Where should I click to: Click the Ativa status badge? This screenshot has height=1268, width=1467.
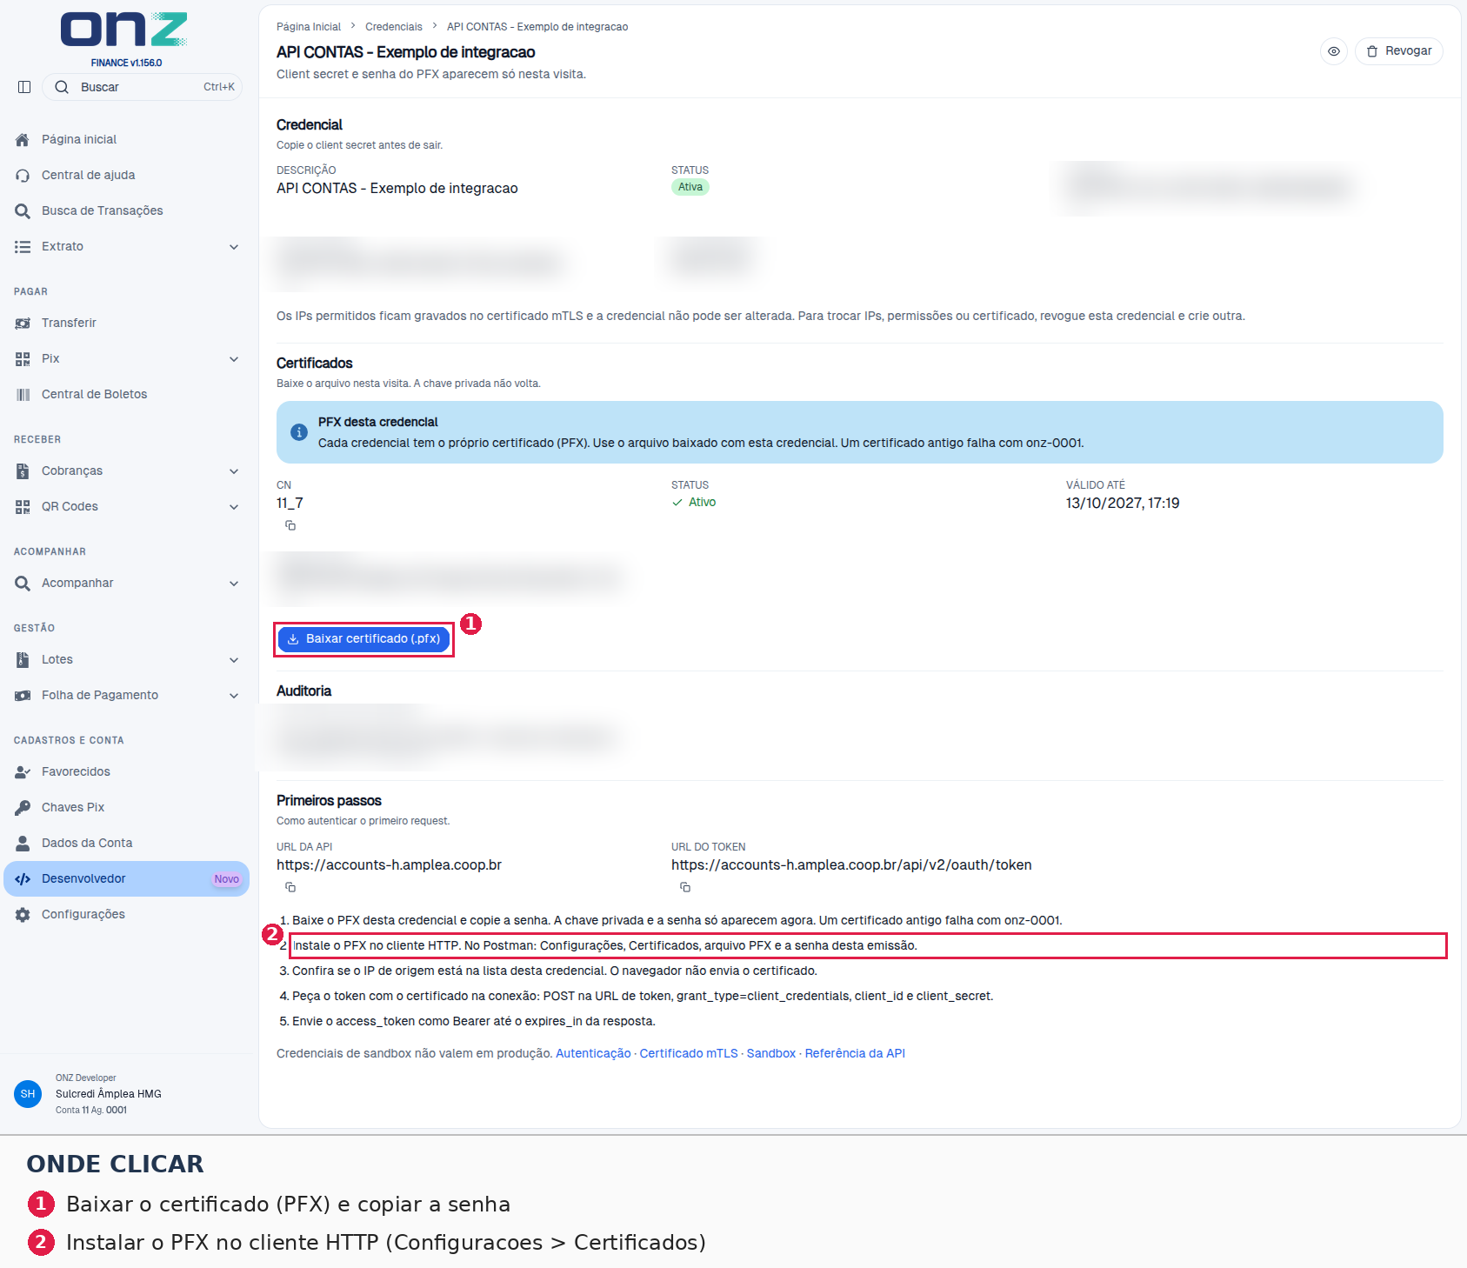690,187
